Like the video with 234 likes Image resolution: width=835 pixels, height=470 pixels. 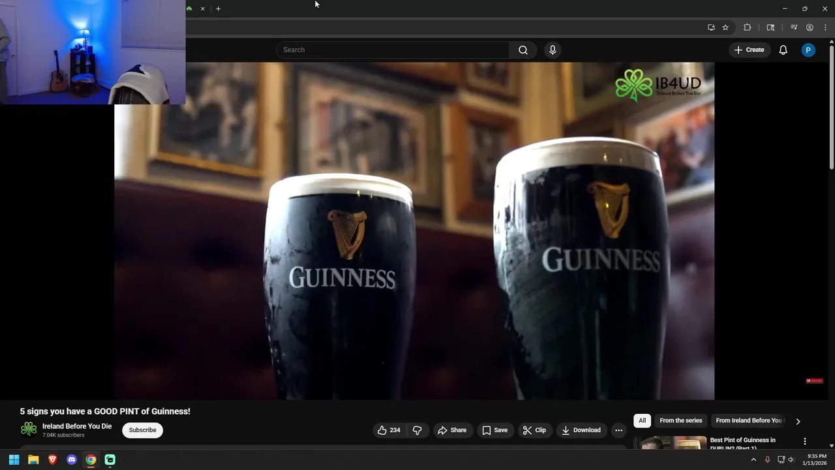coord(389,430)
